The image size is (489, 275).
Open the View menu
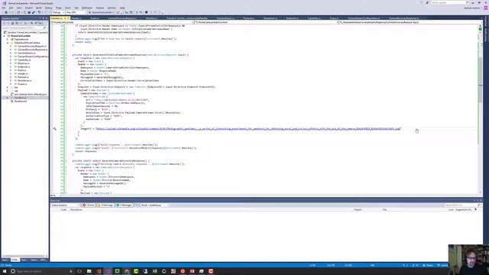tap(19, 8)
